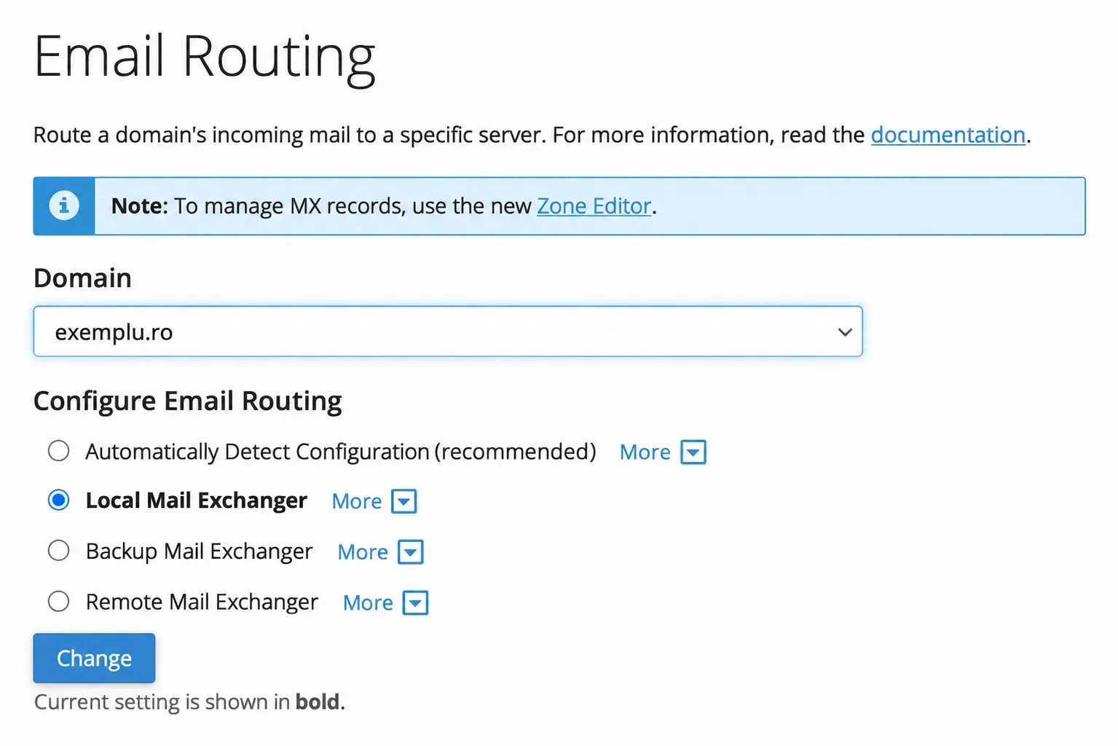Click More text beside Local Mail Exchanger
1118x746 pixels.
[357, 501]
